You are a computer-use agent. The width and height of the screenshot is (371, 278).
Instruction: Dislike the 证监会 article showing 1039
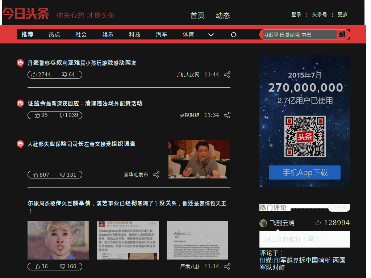68,115
